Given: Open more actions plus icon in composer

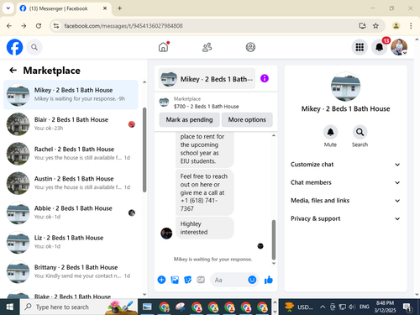Looking at the screenshot, I should point(161,280).
